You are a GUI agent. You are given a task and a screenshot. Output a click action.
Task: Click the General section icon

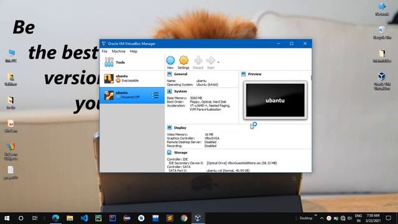[170, 74]
